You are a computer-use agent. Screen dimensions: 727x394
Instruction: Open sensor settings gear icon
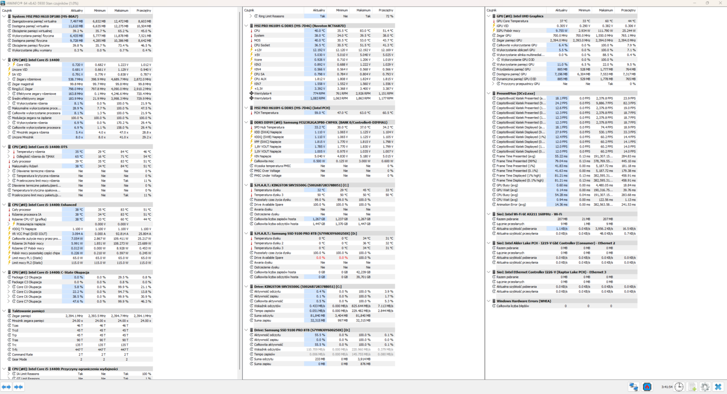705,387
